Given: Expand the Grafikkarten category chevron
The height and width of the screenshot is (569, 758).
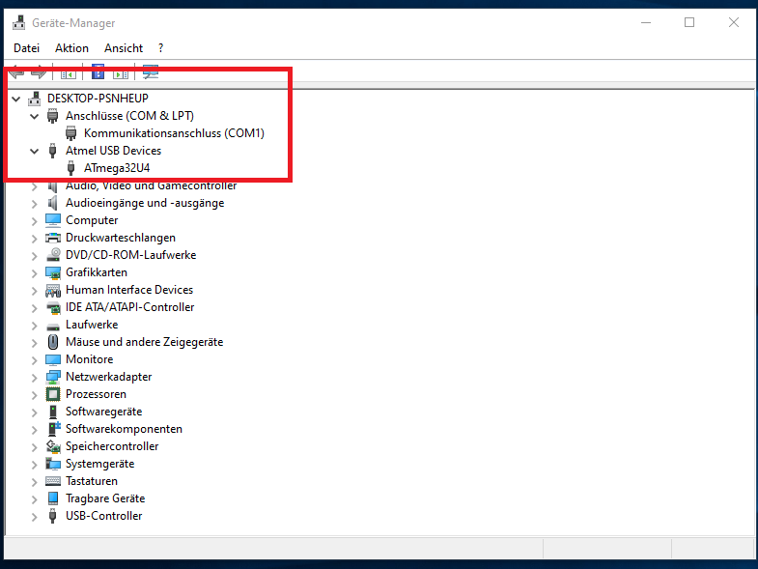Looking at the screenshot, I should (35, 273).
